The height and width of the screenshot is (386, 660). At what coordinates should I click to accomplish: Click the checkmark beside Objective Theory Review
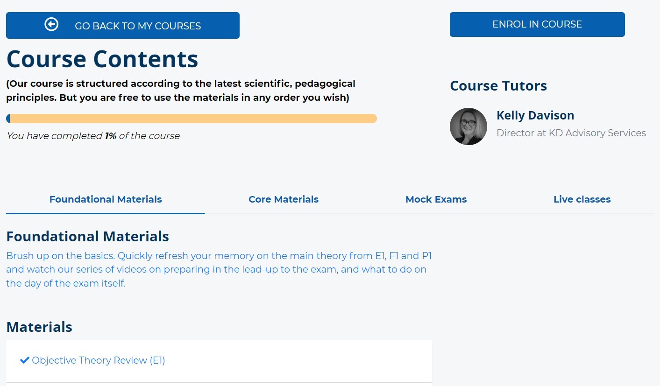[24, 360]
